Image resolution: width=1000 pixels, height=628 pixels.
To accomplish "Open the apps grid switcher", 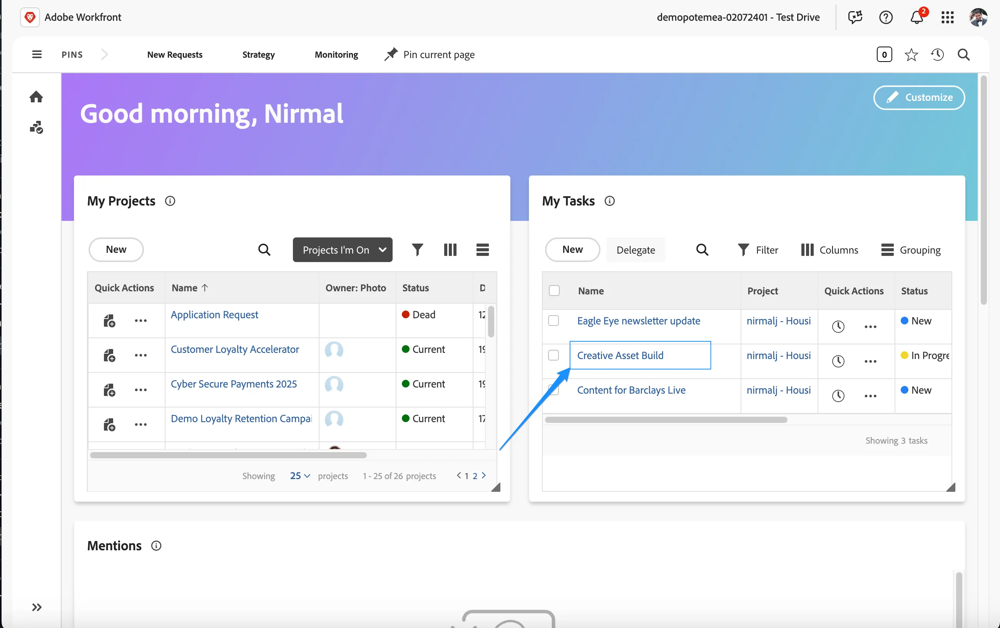I will [x=947, y=17].
